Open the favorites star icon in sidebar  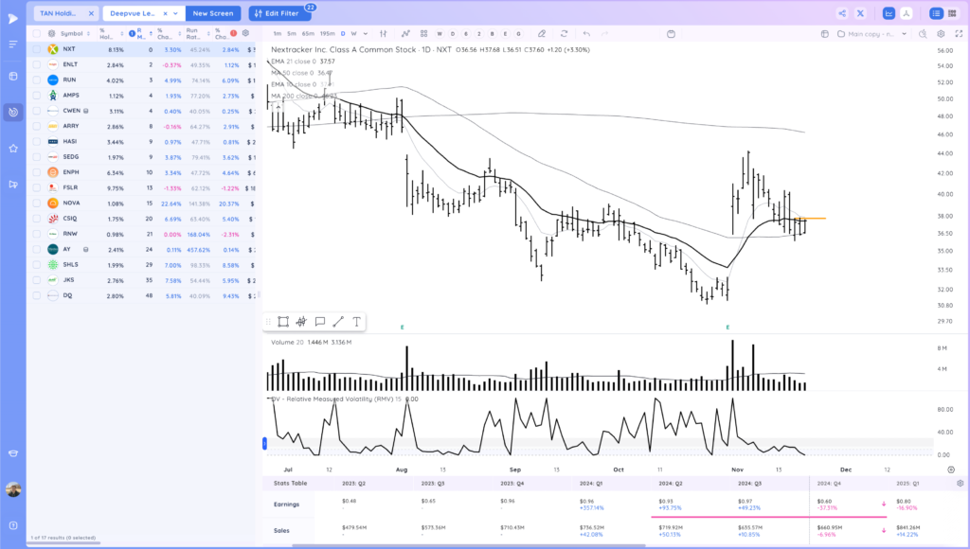tap(13, 149)
